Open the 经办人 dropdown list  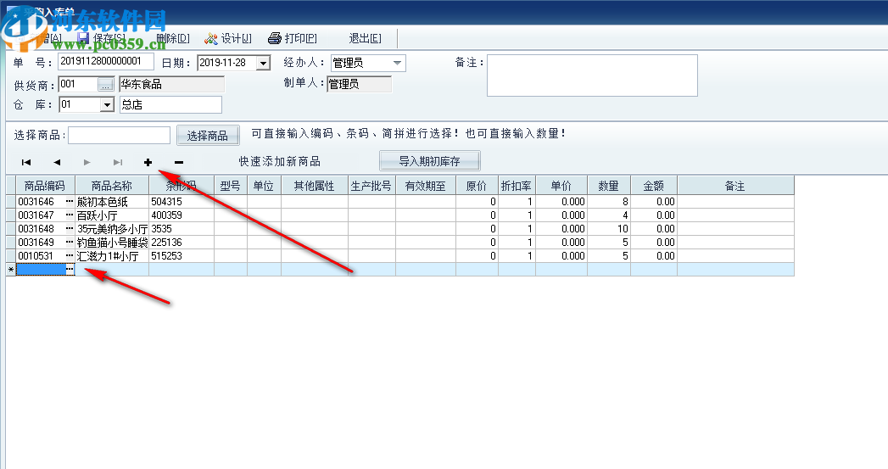coord(397,63)
